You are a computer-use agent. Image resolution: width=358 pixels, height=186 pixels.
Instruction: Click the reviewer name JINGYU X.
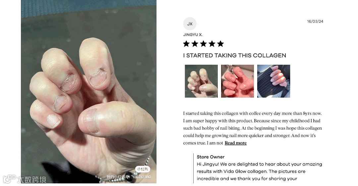click(193, 35)
